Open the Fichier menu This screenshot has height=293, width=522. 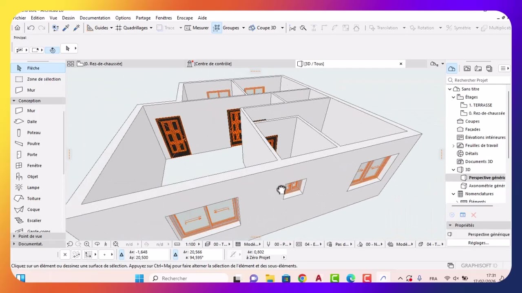click(x=19, y=18)
